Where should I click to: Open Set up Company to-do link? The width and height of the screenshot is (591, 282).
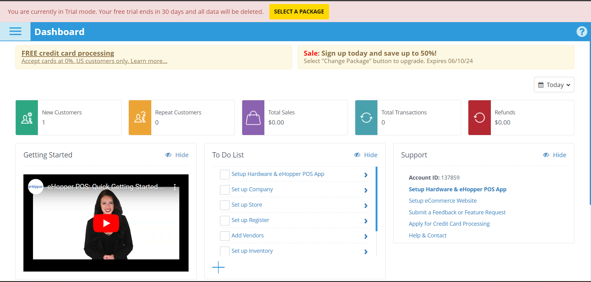[x=252, y=189]
